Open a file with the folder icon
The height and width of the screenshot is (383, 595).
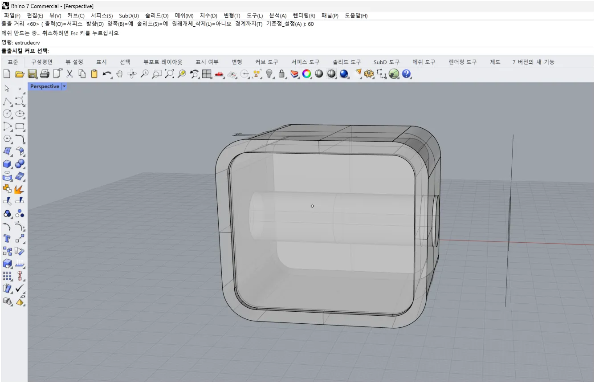pos(19,74)
